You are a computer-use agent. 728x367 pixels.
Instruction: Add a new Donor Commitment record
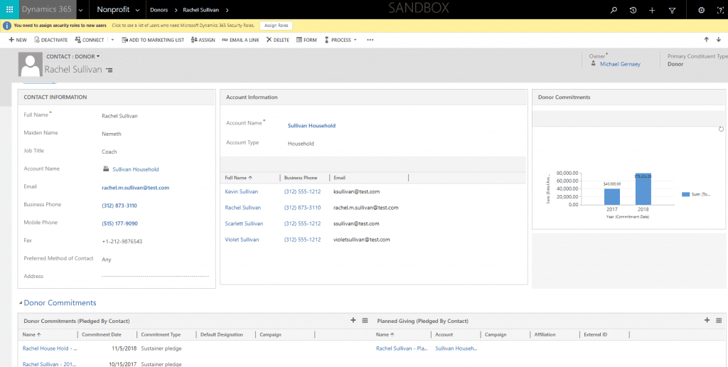click(353, 320)
